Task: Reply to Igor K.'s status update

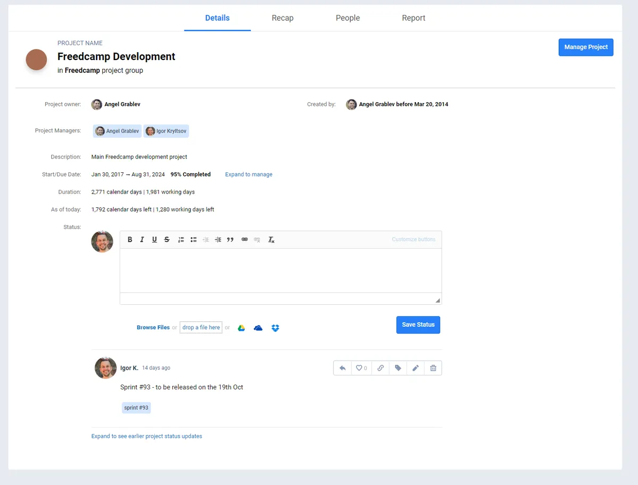Action: tap(342, 368)
